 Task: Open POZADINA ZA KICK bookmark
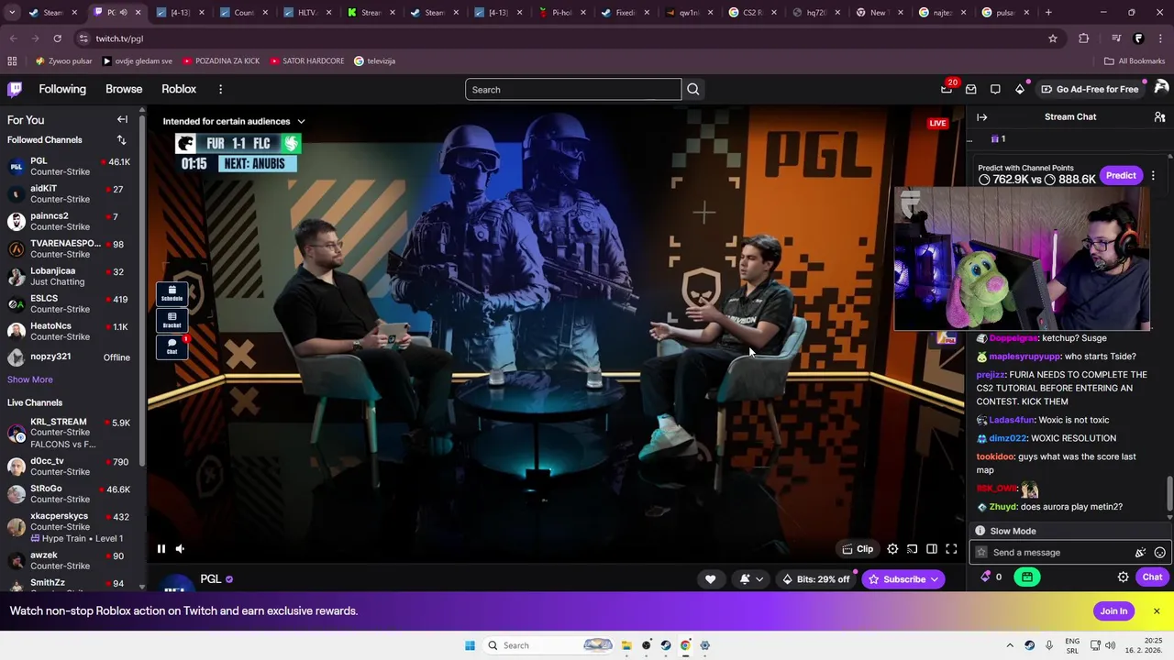pyautogui.click(x=221, y=60)
